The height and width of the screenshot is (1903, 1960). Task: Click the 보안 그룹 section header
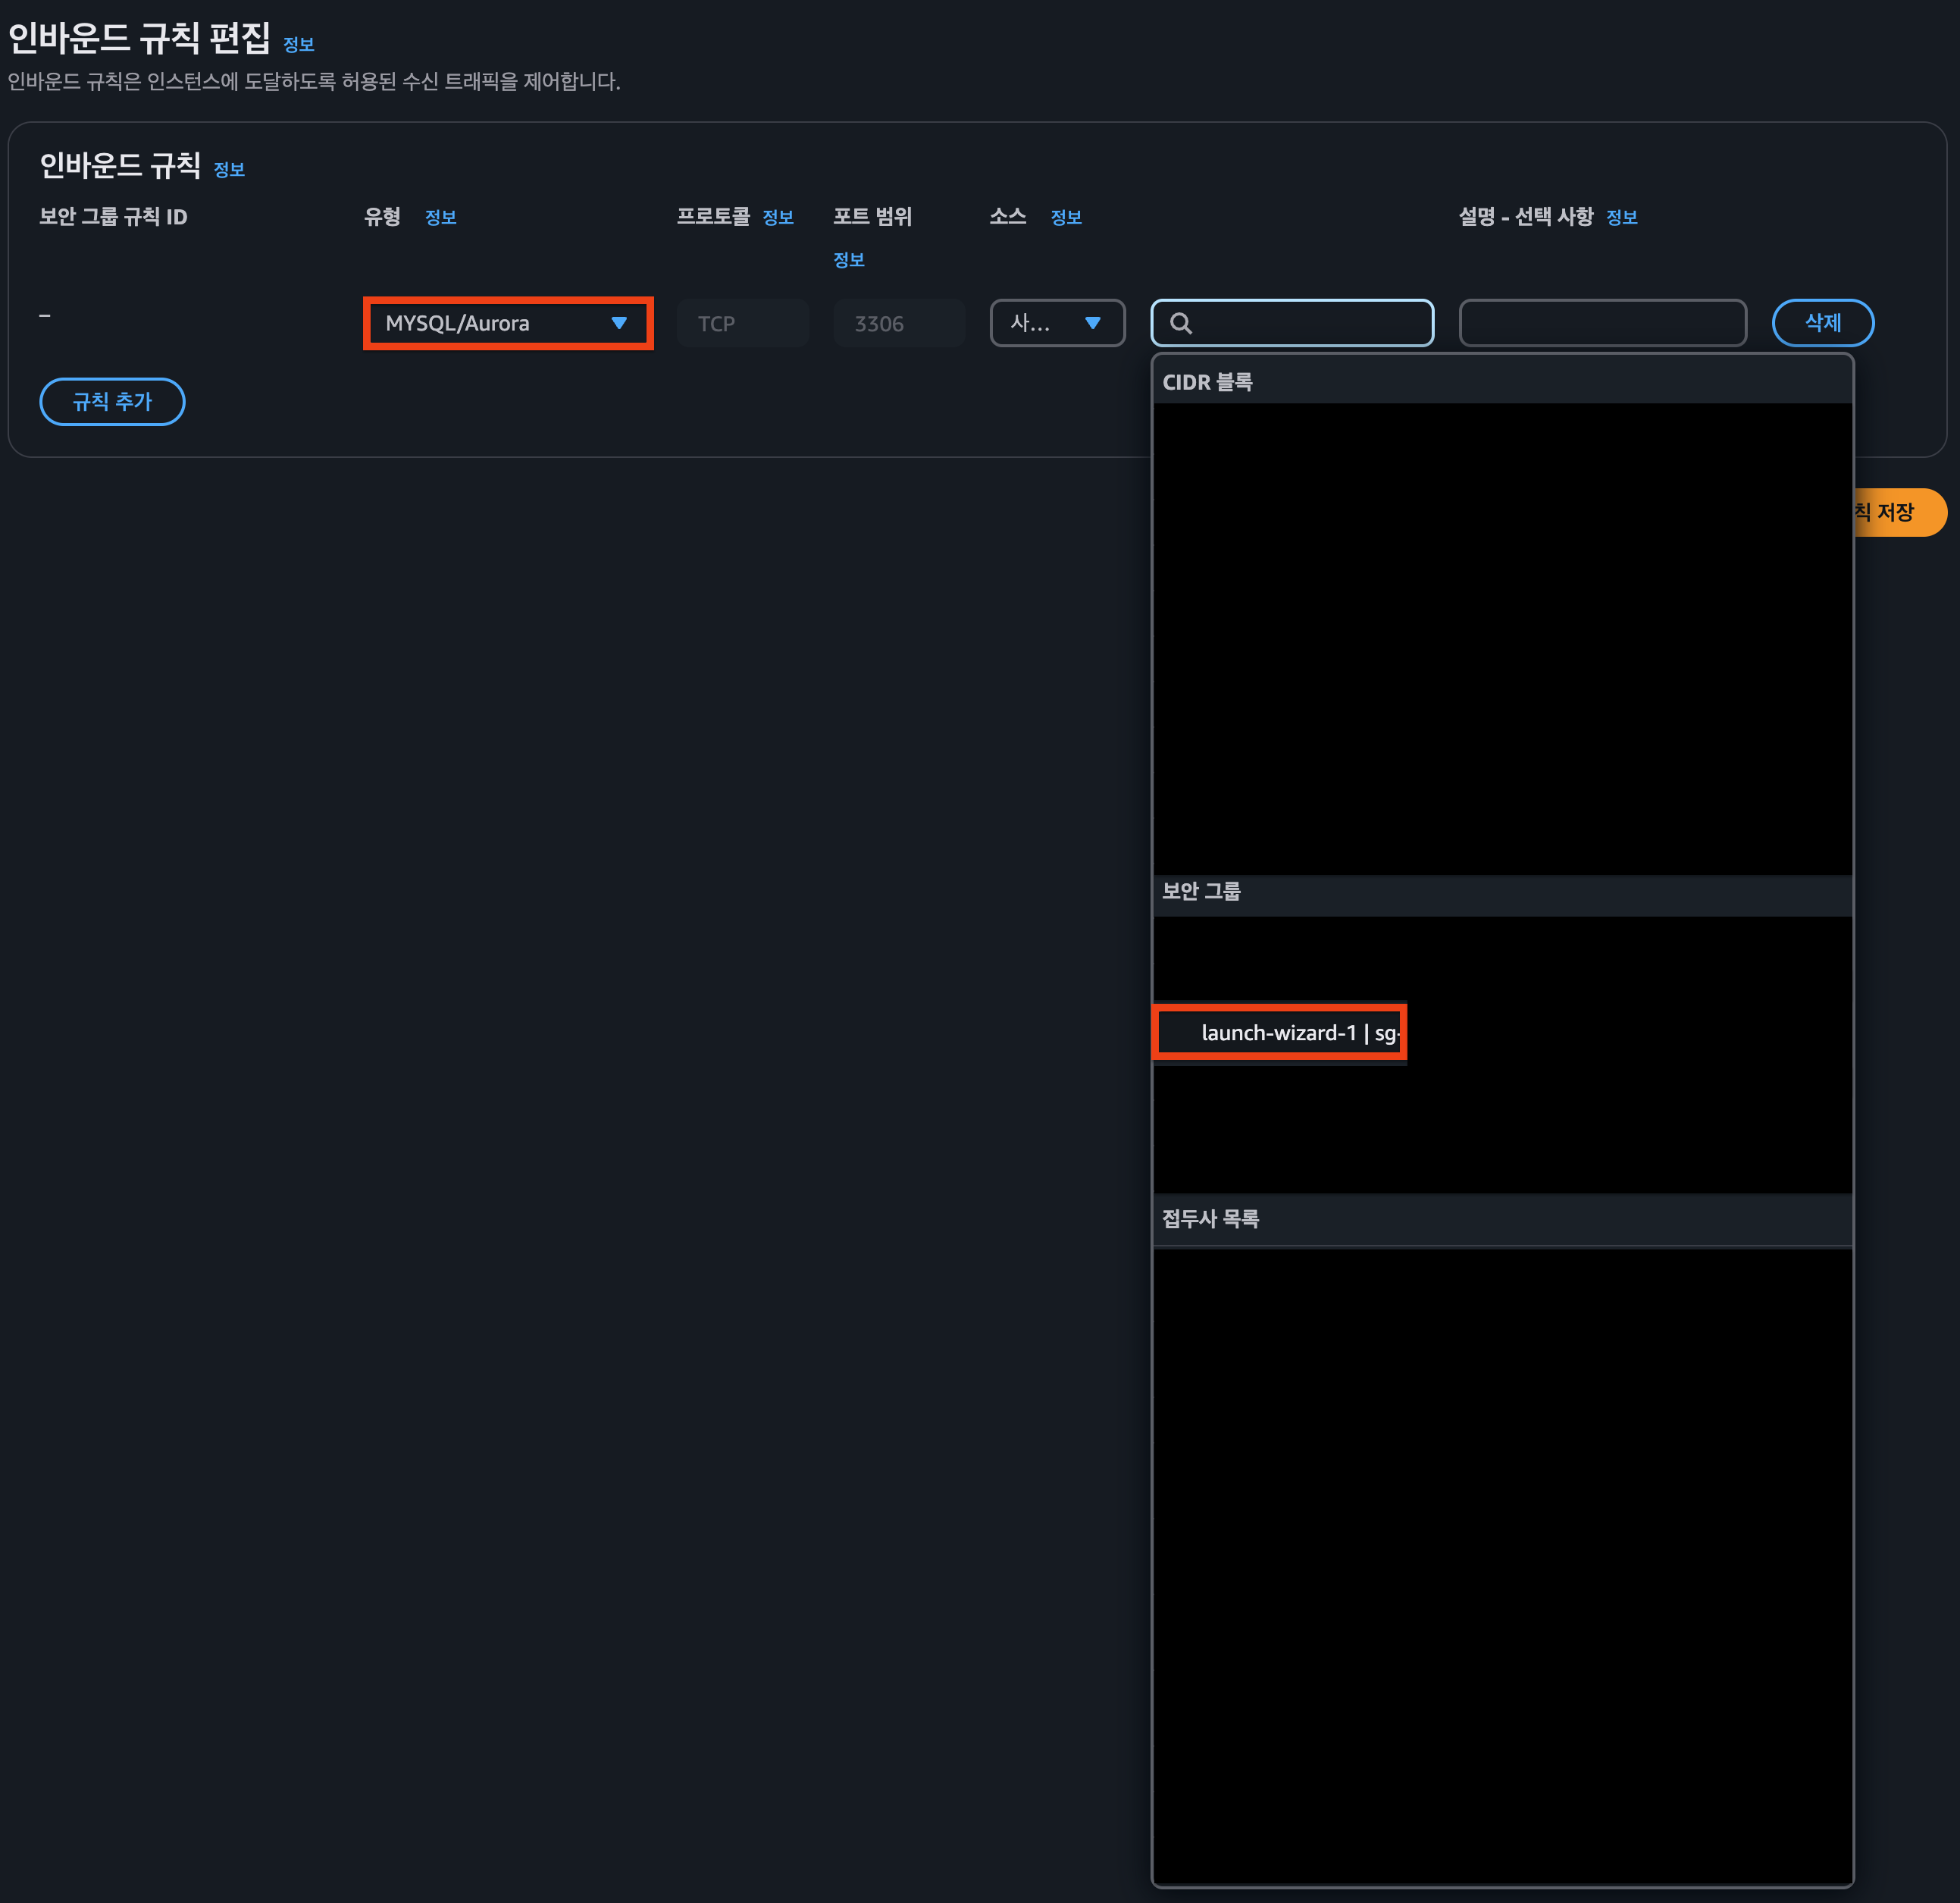point(1201,892)
